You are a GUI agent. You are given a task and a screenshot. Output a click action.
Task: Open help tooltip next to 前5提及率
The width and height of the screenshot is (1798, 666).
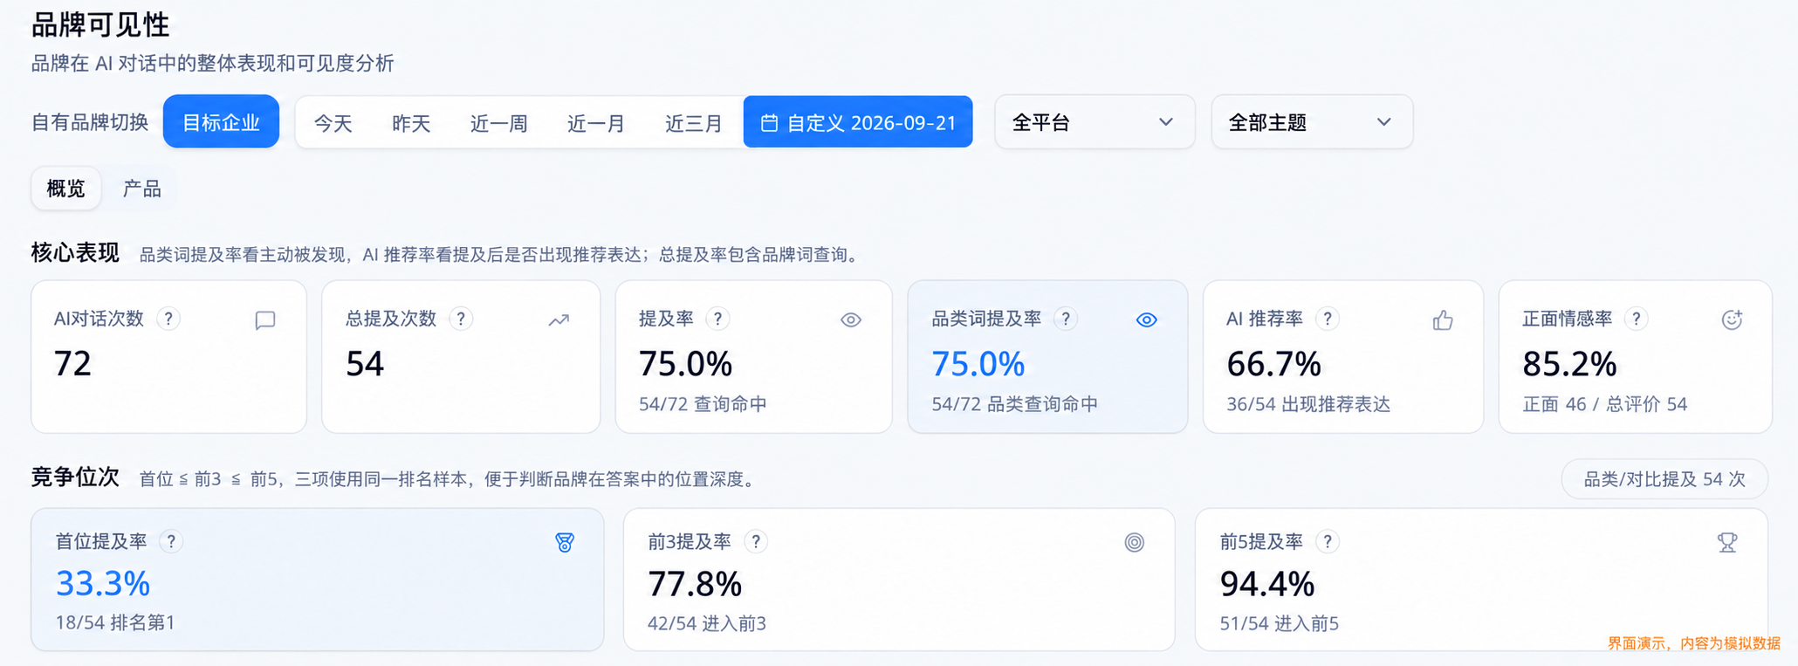pyautogui.click(x=1328, y=541)
